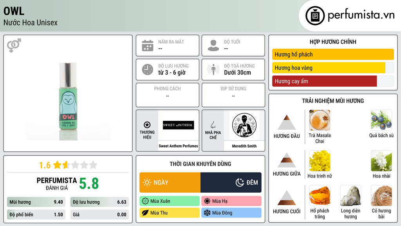
Task: Click the 'Trải nghiệm mùi hương' heading
Action: tap(333, 101)
